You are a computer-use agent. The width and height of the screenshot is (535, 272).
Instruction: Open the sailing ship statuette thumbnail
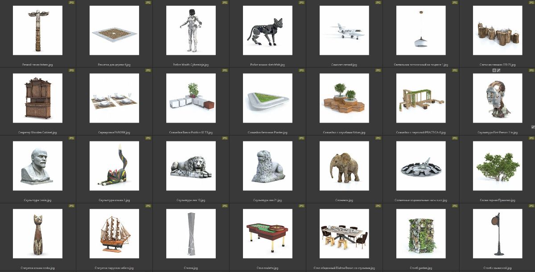coord(114,234)
